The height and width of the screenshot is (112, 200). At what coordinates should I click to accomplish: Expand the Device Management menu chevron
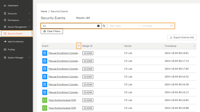coord(29,27)
